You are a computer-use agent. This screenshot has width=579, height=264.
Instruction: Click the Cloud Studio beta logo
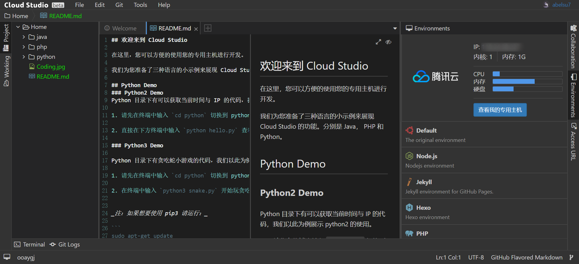click(x=34, y=5)
